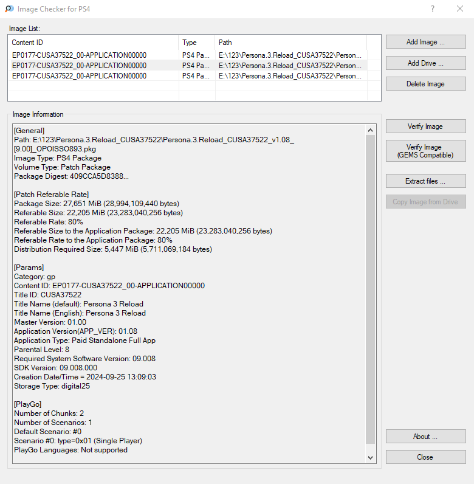Click the Parental Level: 8 line

pos(42,350)
